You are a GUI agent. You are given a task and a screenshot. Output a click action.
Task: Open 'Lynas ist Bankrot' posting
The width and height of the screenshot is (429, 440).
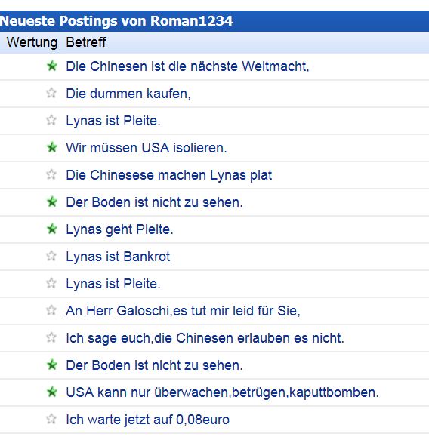click(118, 257)
